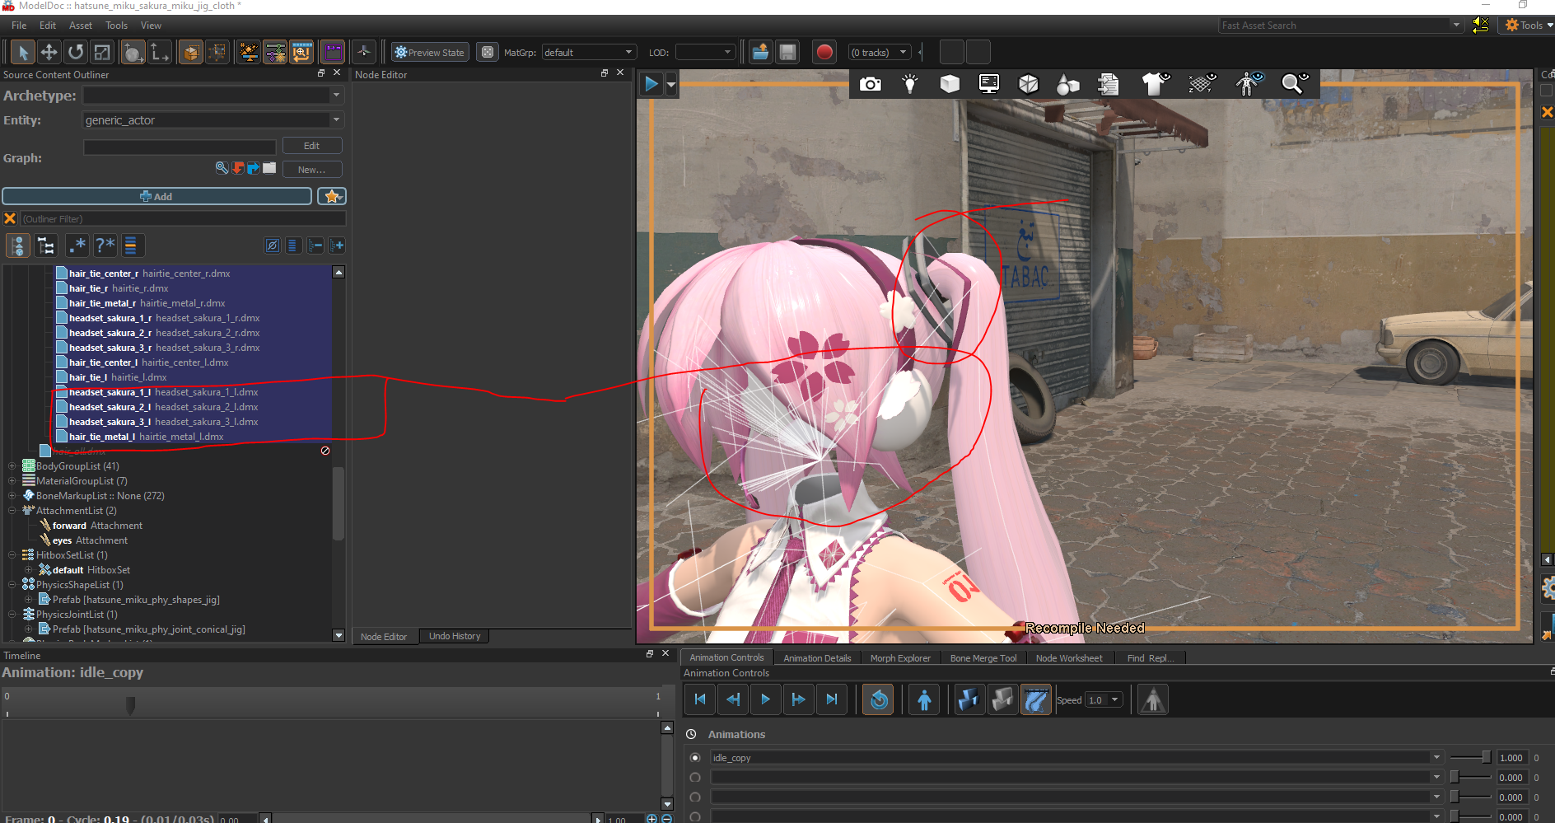Screen dimensions: 1555x823
Task: Activate the move/translate tool
Action: click(x=49, y=53)
